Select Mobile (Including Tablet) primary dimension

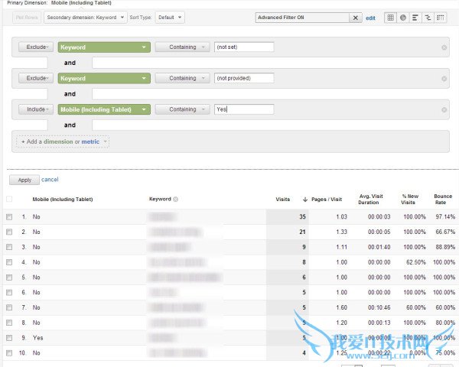[81, 3]
